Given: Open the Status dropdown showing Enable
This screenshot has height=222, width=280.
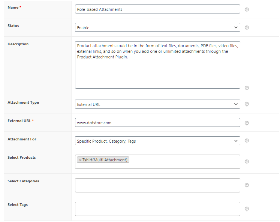Looking at the screenshot, I should point(157,28).
